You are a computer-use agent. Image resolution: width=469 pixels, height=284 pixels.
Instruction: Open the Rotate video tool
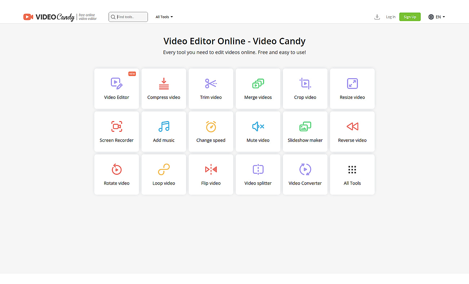[x=117, y=174]
